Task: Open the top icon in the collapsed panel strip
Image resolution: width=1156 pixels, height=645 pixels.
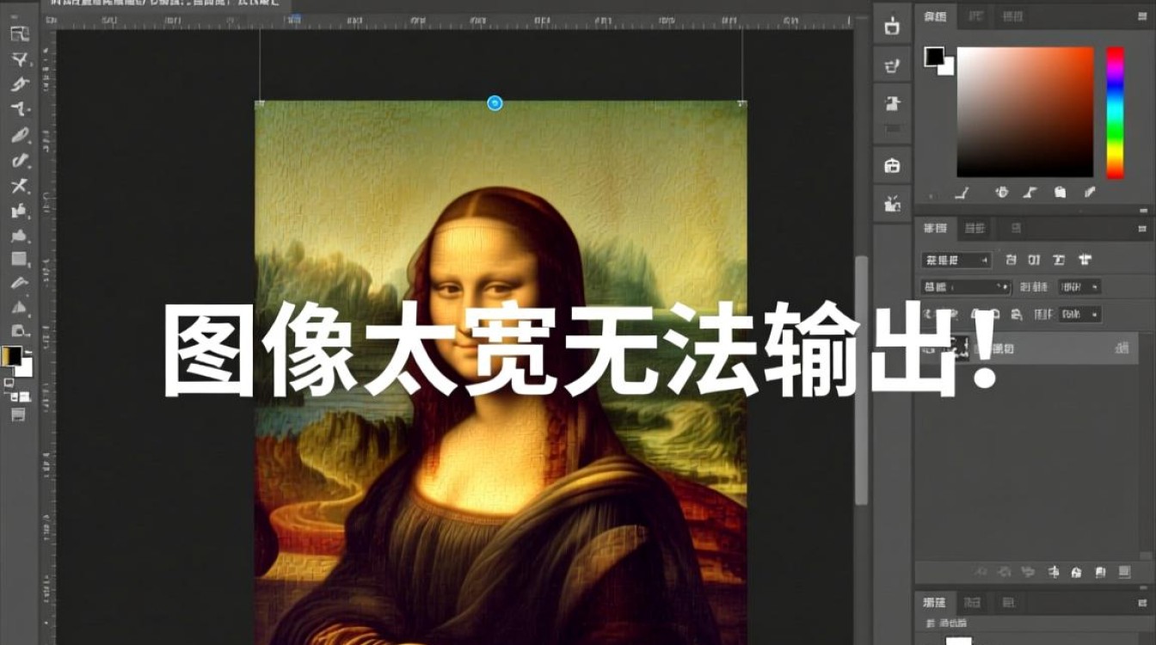Action: click(x=893, y=27)
